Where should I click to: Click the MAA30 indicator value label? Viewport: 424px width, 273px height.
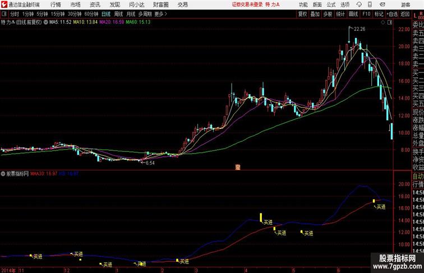click(44, 174)
